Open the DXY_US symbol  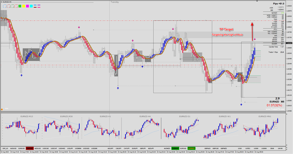[5, 149]
